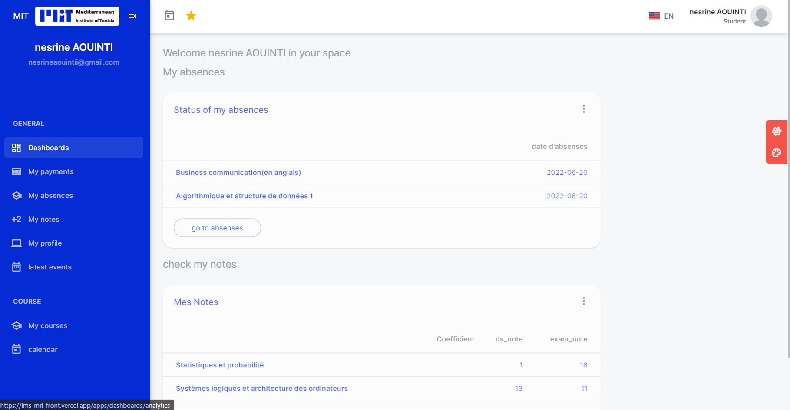The width and height of the screenshot is (790, 410).
Task: Open My courses from the sidebar
Action: [x=48, y=325]
